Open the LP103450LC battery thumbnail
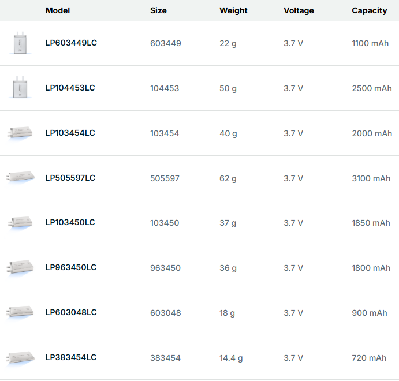The height and width of the screenshot is (381, 399). 21,222
